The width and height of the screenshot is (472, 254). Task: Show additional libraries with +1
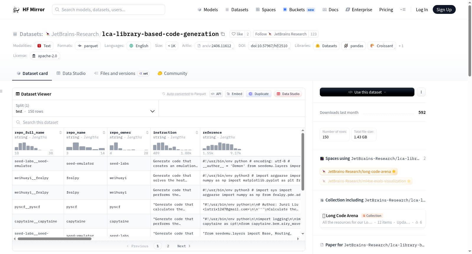[x=401, y=46]
